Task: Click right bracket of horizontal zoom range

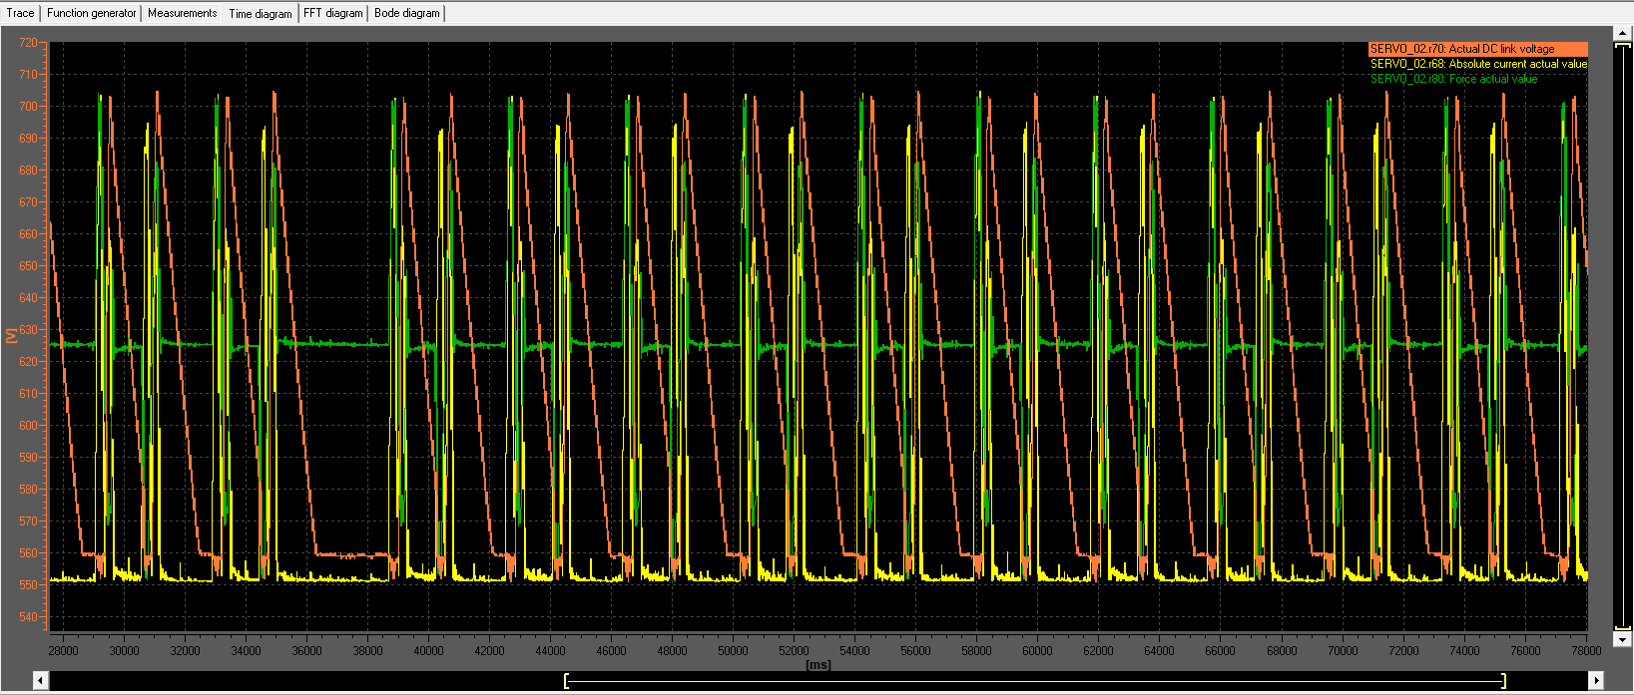Action: (1503, 680)
